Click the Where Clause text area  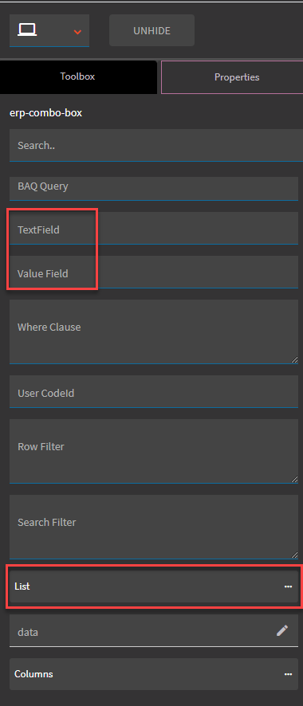pyautogui.click(x=154, y=331)
